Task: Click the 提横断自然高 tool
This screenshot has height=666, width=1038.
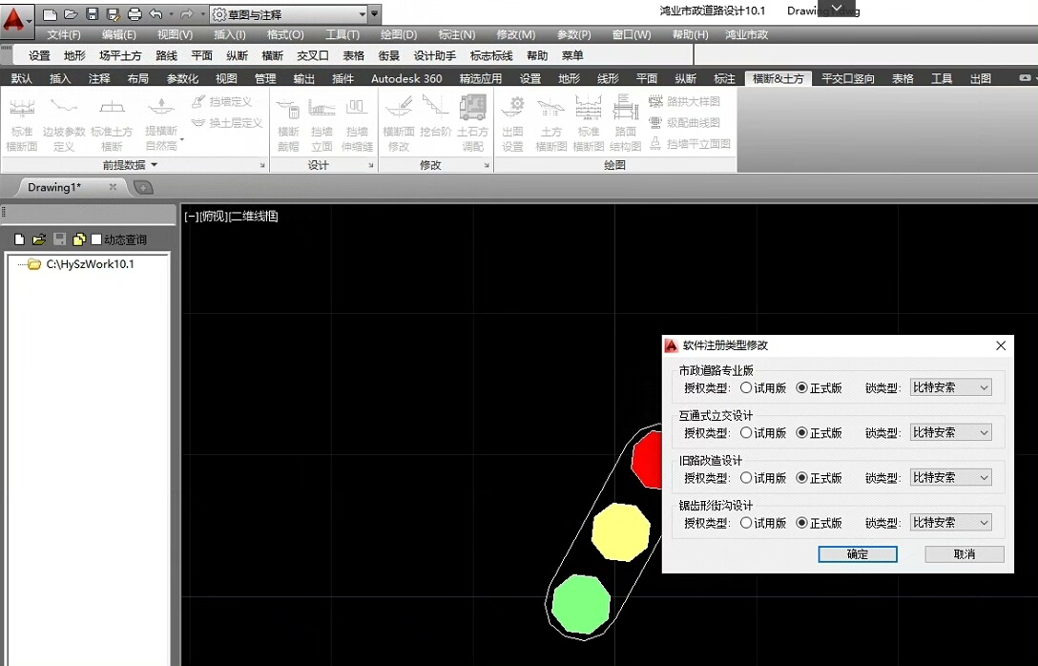Action: (161, 124)
